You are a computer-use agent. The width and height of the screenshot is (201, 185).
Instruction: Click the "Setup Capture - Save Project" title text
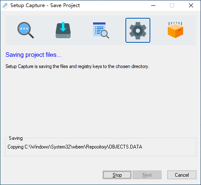[45, 5]
